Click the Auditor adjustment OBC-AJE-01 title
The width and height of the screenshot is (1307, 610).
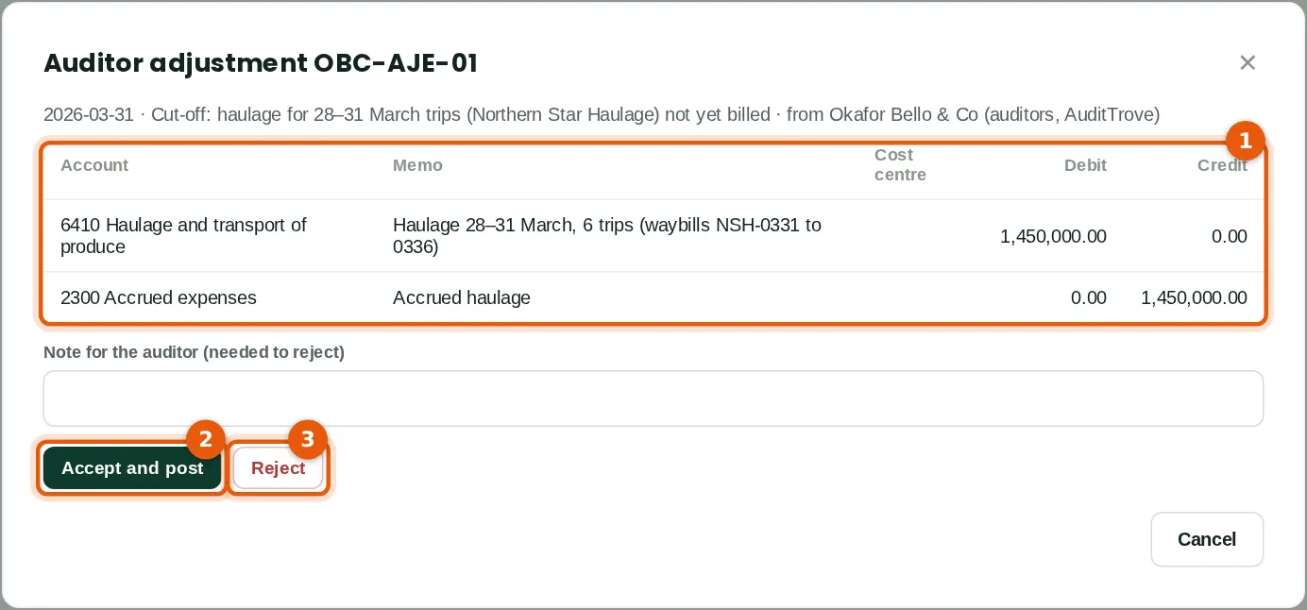[x=261, y=63]
